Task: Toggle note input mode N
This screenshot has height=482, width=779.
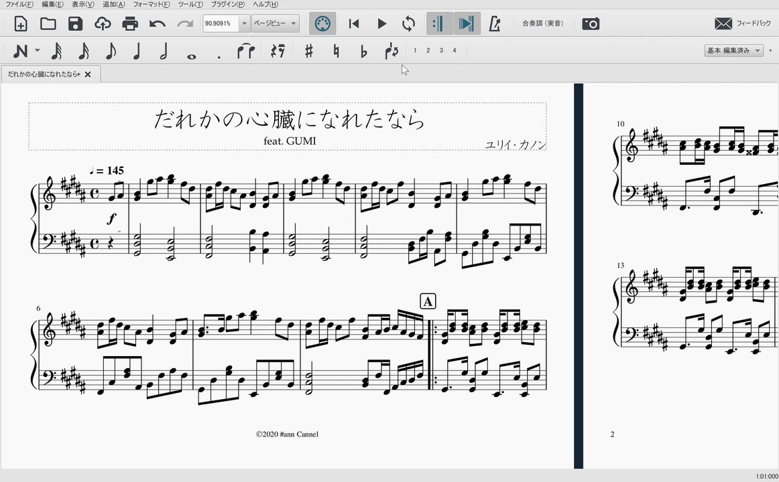Action: pyautogui.click(x=20, y=51)
